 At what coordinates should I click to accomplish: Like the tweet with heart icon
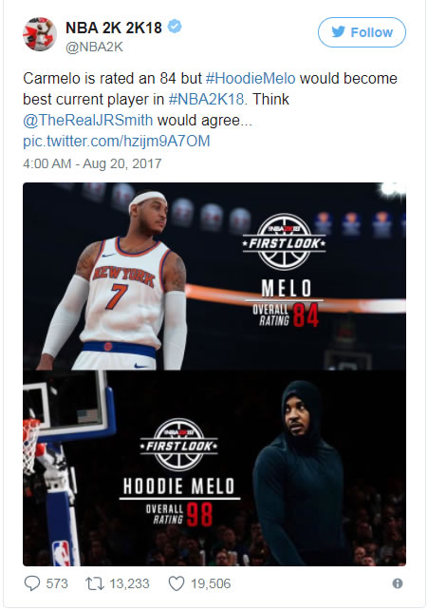tap(177, 583)
